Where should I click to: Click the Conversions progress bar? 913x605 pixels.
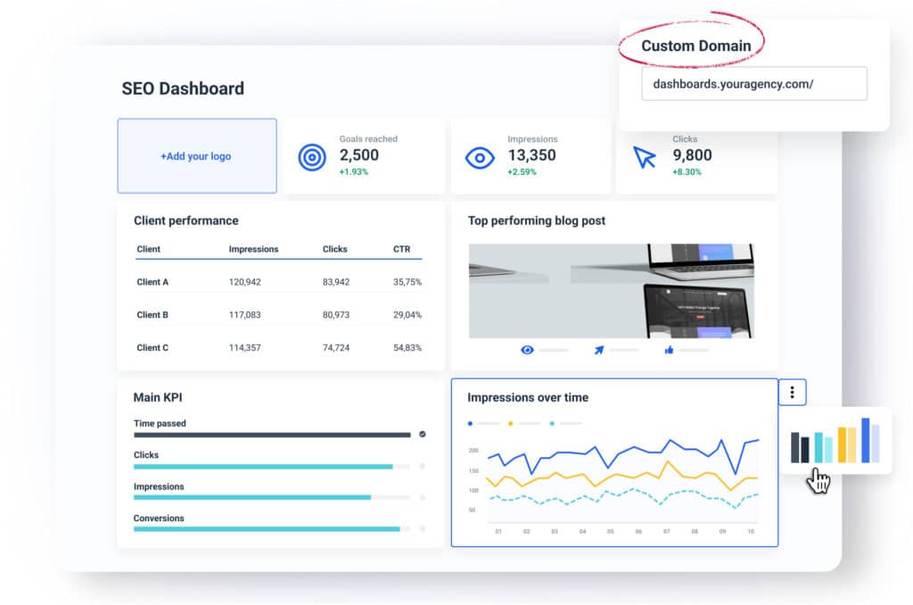[x=272, y=529]
